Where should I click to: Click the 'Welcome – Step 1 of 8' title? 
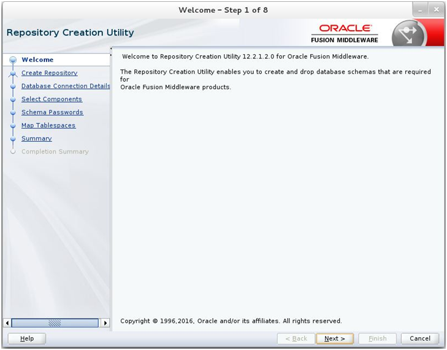[223, 10]
